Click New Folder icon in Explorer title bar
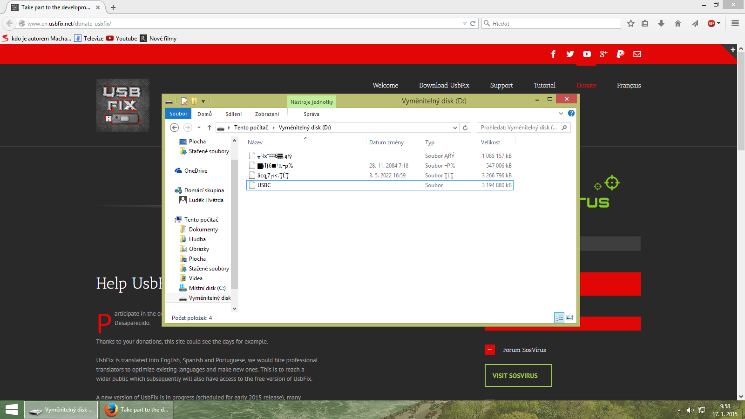The image size is (745, 419). [x=194, y=101]
